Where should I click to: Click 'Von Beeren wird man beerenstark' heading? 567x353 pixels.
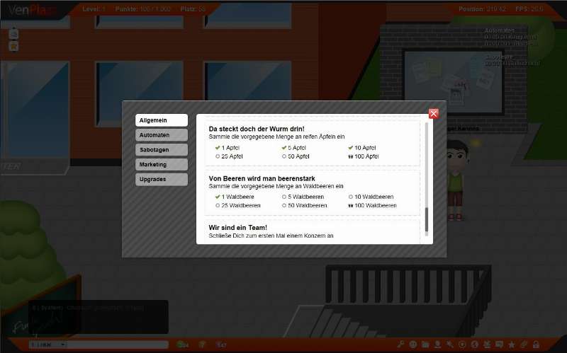pos(262,178)
